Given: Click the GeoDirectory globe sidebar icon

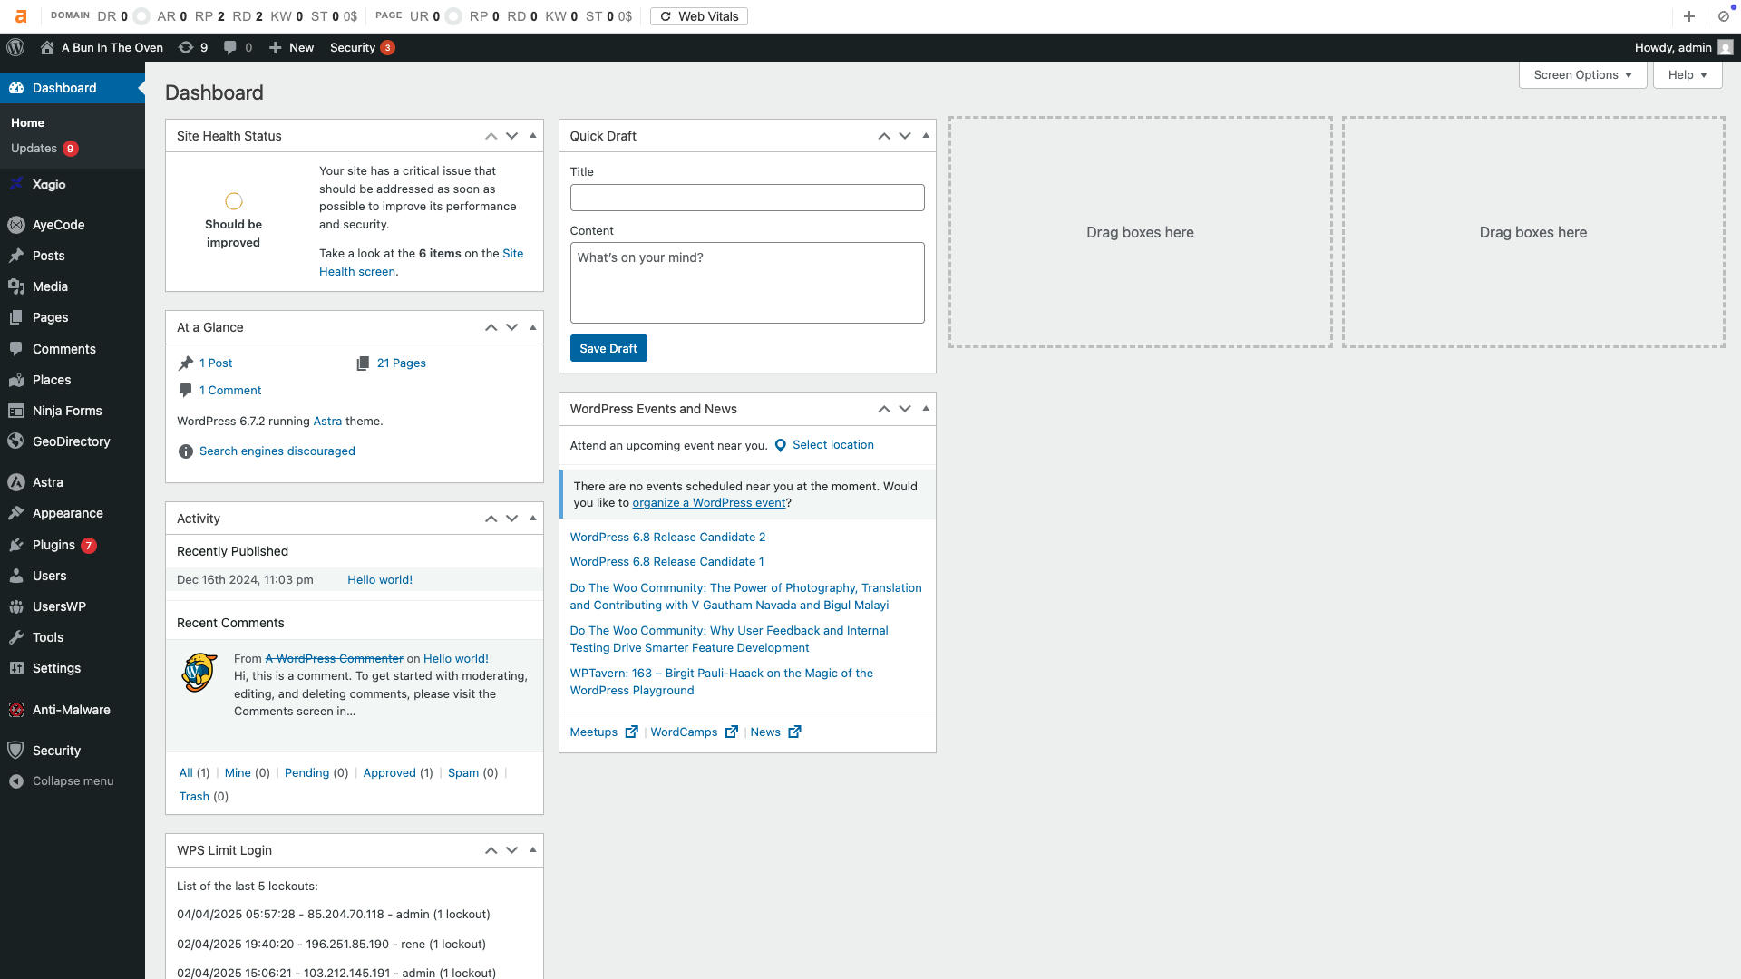Looking at the screenshot, I should [x=16, y=441].
